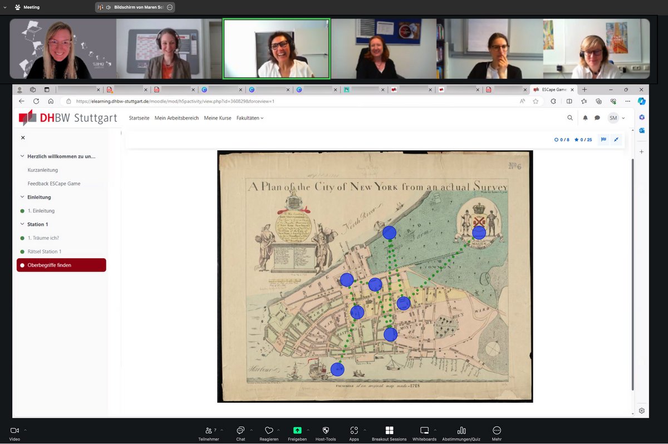This screenshot has width=668, height=444.
Task: Toggle shared screen audio speaker icon
Action: (109, 7)
